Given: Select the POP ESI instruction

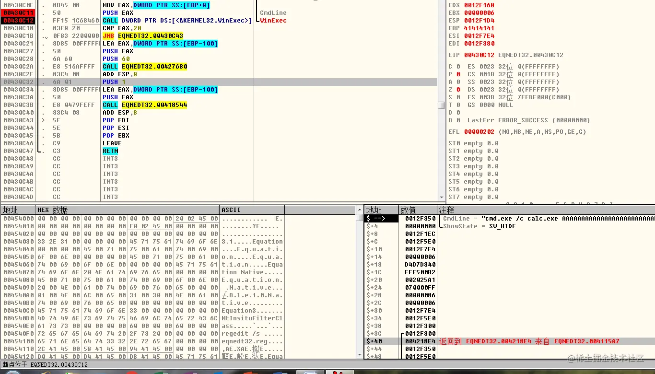Looking at the screenshot, I should (116, 128).
